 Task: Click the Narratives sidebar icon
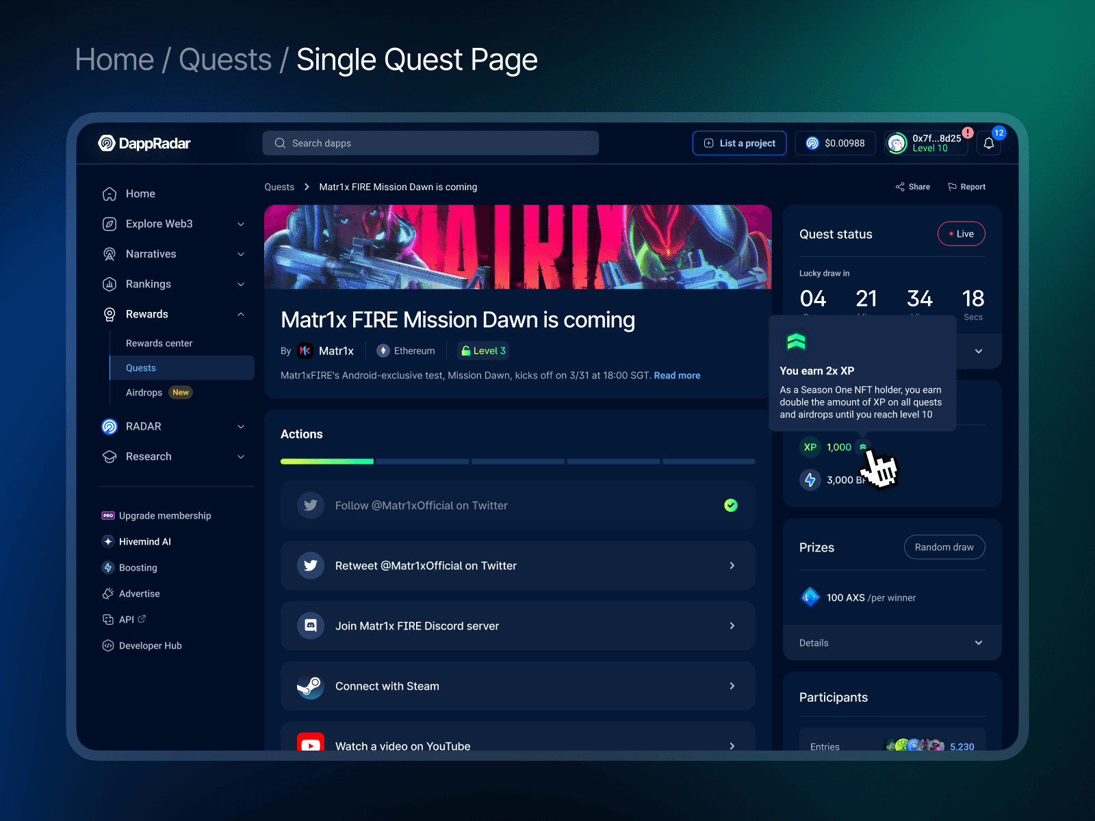coord(109,254)
